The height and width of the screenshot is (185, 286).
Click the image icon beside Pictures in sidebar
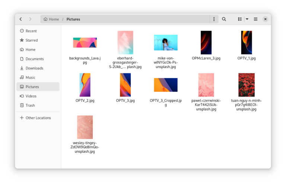[x=22, y=87]
